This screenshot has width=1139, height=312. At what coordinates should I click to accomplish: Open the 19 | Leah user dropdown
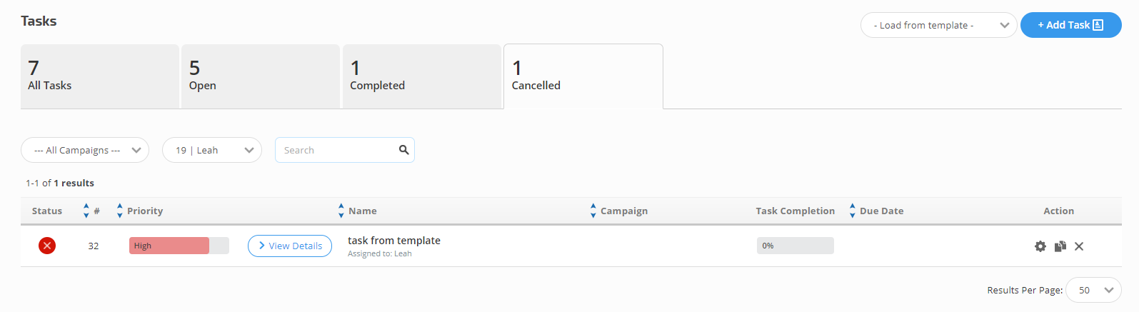point(212,150)
